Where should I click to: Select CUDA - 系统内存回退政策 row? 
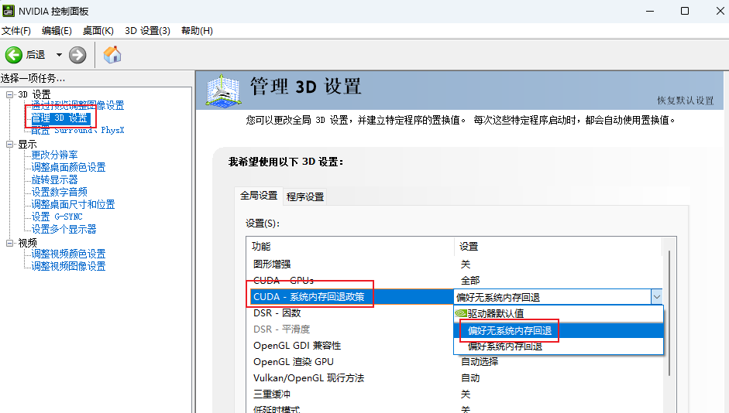click(x=350, y=296)
